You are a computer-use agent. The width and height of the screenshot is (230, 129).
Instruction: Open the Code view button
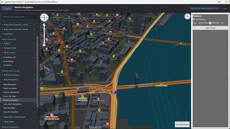[x=224, y=9]
